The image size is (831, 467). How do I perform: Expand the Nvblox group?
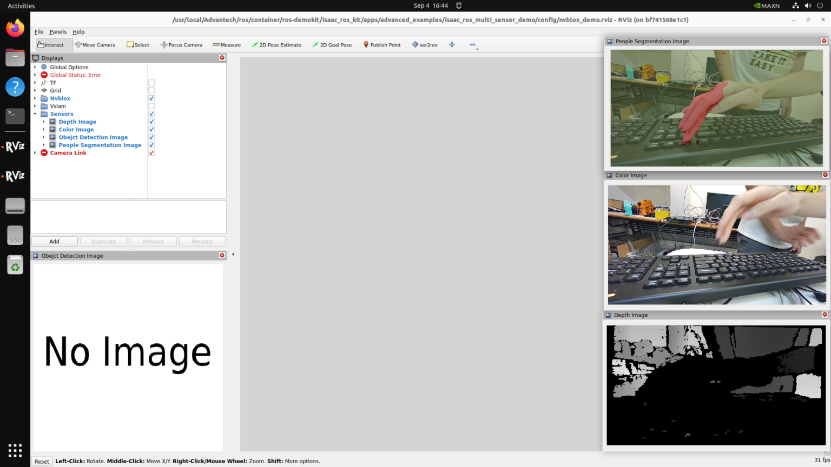(x=35, y=98)
